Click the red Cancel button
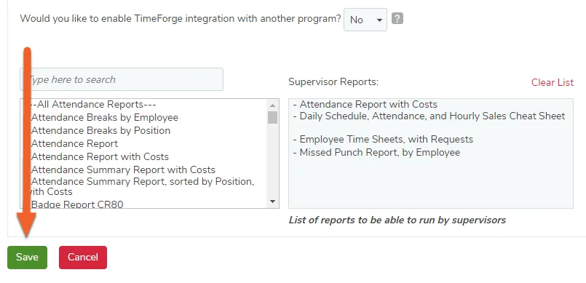The width and height of the screenshot is (586, 283). [83, 258]
